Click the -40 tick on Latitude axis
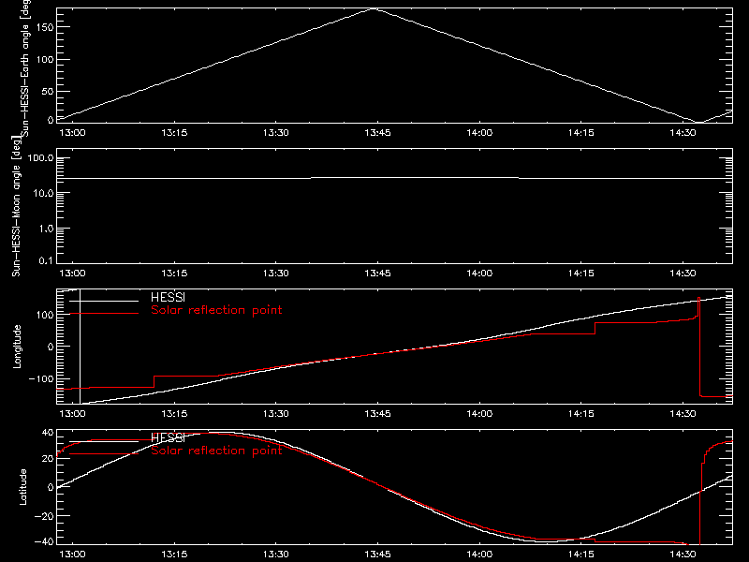 [43, 542]
